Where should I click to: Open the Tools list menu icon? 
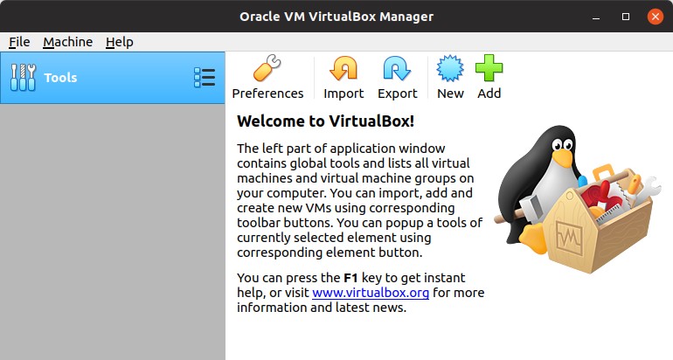(205, 78)
